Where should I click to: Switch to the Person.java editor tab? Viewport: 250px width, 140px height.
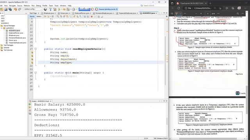pyautogui.click(x=64, y=13)
